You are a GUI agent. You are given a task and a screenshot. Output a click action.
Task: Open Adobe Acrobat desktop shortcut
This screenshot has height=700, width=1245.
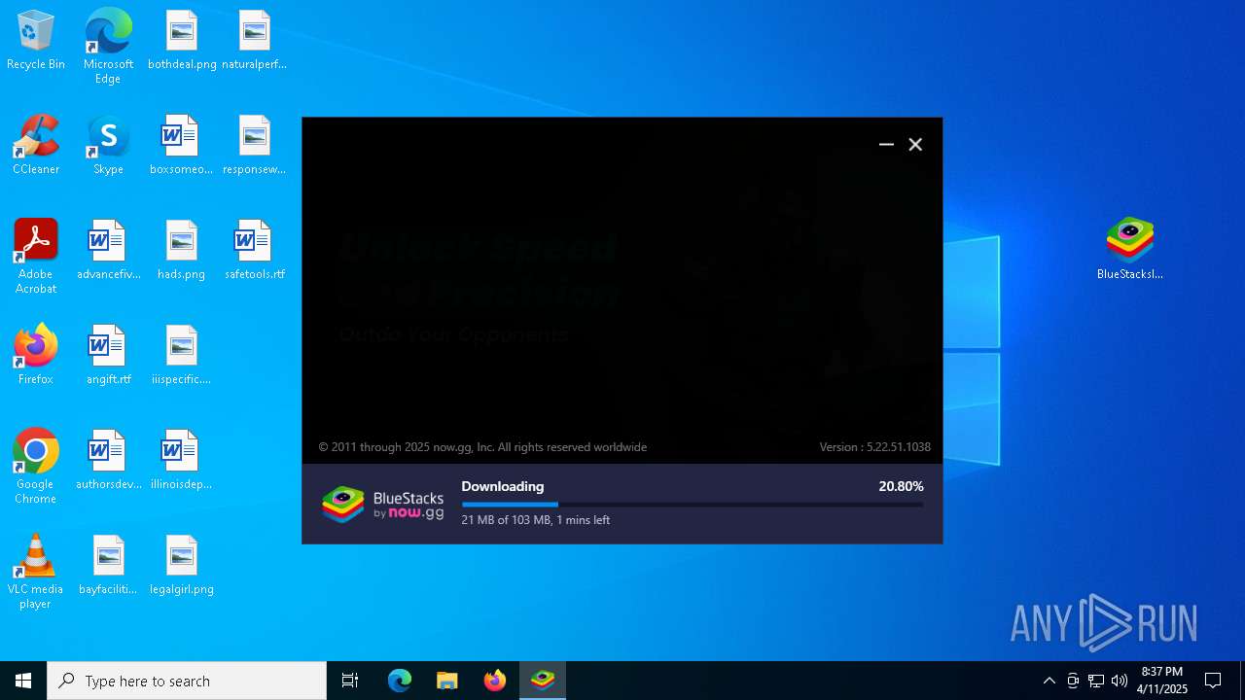[36, 257]
